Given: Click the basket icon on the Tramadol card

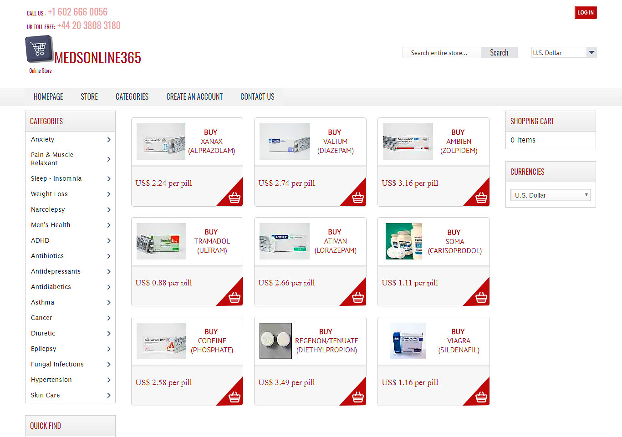Looking at the screenshot, I should [235, 298].
